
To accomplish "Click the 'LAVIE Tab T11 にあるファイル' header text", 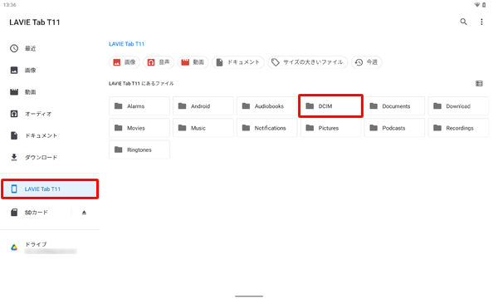I will [x=141, y=84].
